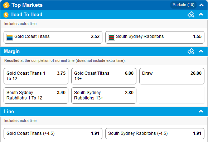Click the Top Markets dollar coin icon
208x142 pixels.
[6, 5]
